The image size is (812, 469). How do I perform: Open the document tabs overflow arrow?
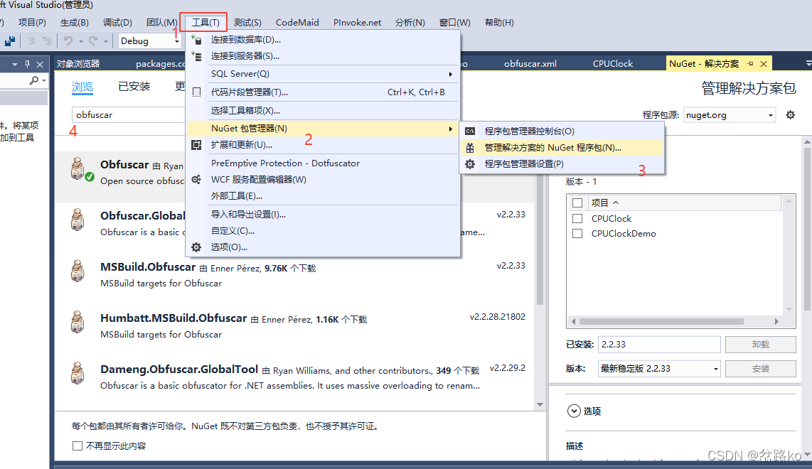[x=808, y=63]
